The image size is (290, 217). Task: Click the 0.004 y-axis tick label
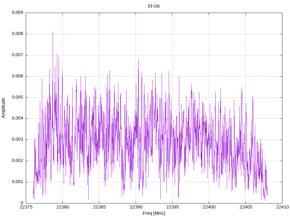pyautogui.click(x=18, y=118)
